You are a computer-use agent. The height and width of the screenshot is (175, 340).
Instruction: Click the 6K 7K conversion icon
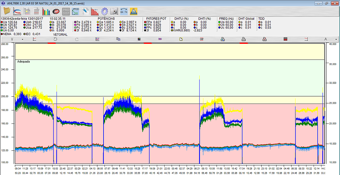124,12
